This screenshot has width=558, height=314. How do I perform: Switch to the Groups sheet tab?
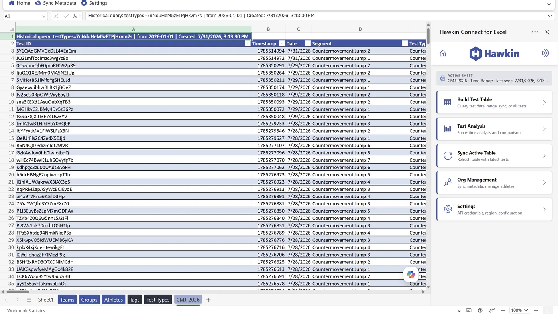(89, 300)
